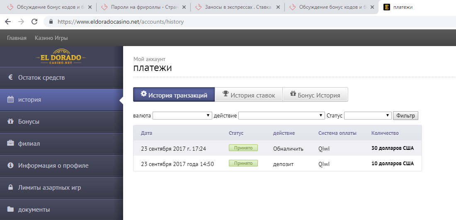Click the lock icon for Лимиты азартных игр
Screen dimensions: 456x220
10,188
